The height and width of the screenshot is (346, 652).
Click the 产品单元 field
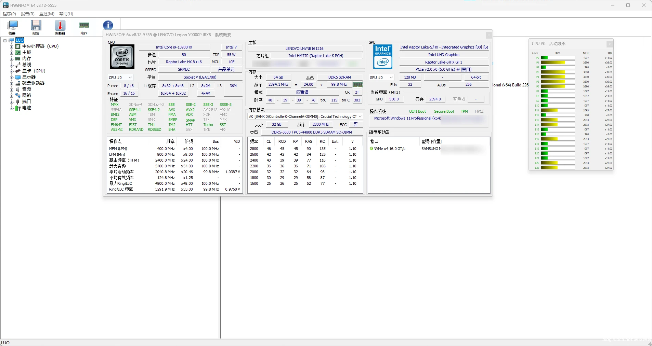tap(226, 69)
